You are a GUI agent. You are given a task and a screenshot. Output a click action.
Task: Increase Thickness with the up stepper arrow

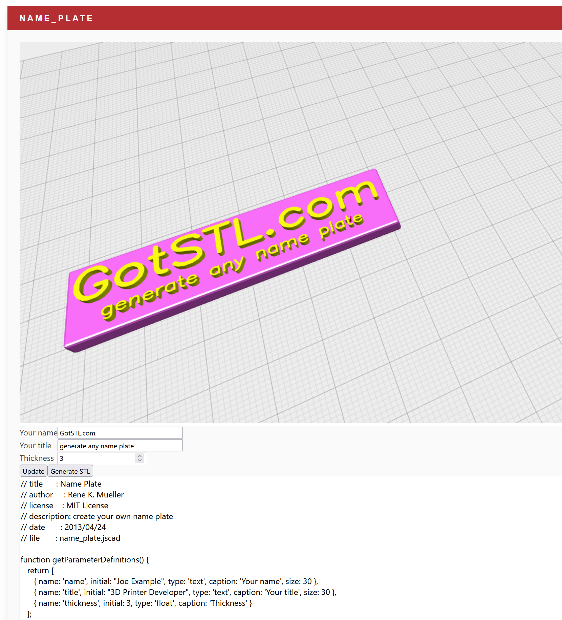pyautogui.click(x=139, y=456)
